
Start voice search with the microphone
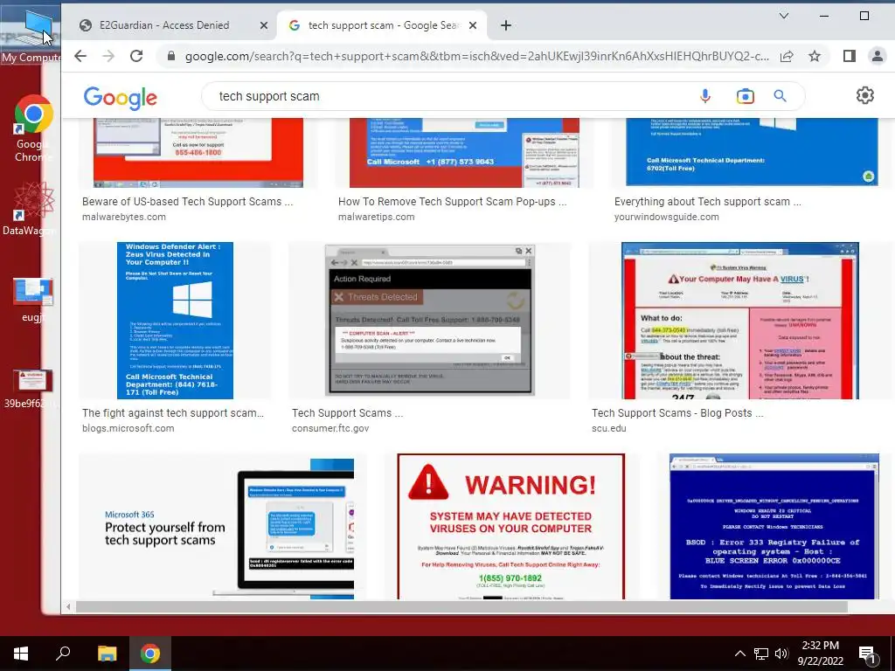point(705,96)
